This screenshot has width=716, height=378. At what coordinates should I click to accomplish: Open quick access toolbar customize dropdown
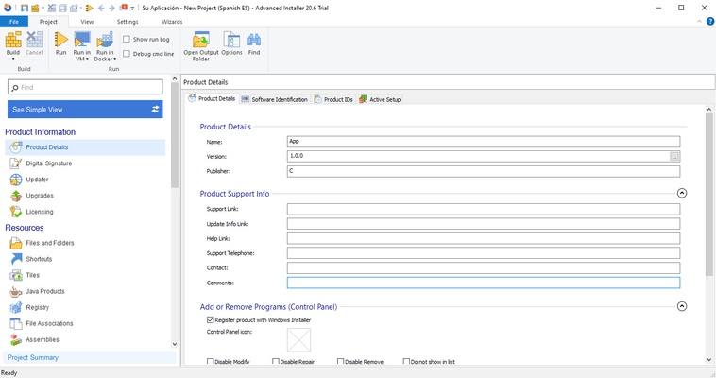click(132, 9)
